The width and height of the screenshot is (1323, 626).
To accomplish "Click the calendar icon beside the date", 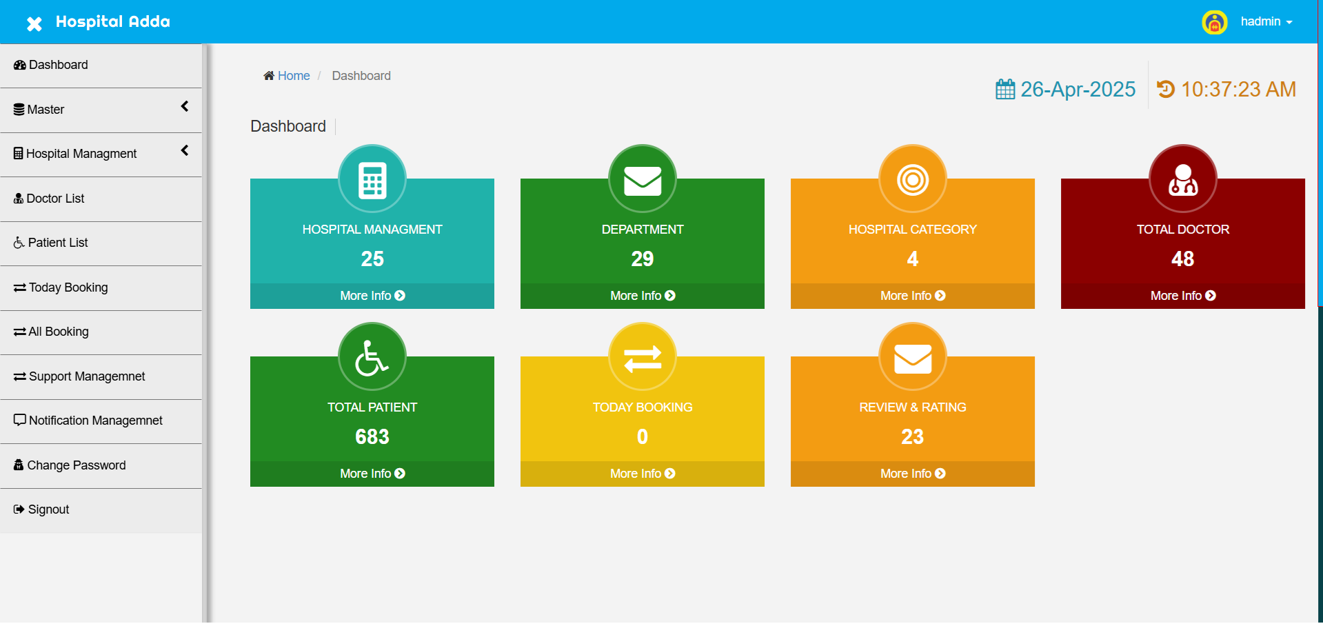I will tap(1004, 90).
